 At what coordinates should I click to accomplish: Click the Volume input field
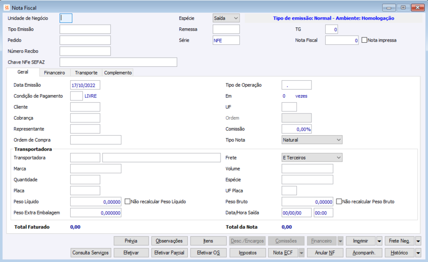(307, 168)
